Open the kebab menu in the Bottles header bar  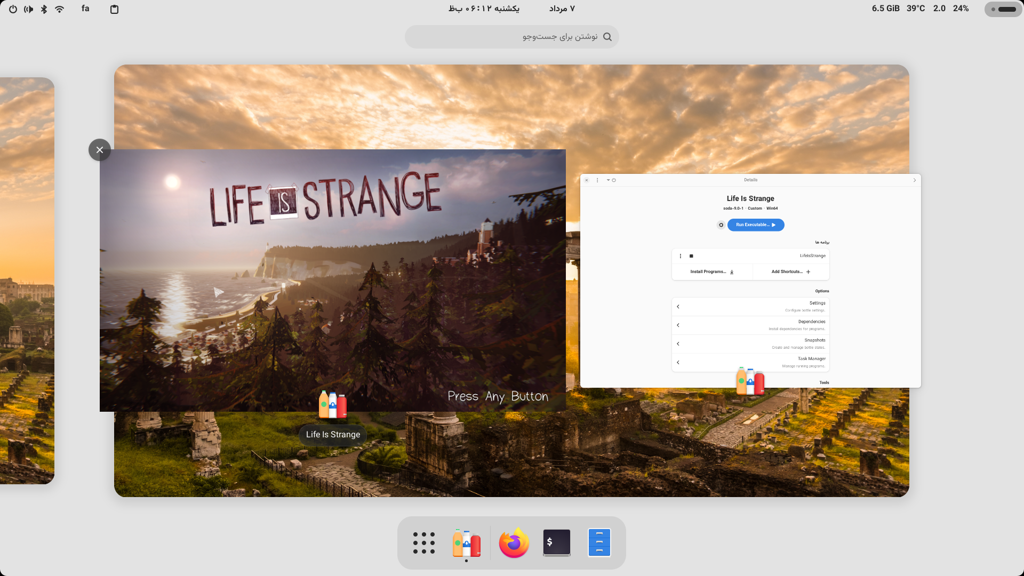(x=597, y=180)
